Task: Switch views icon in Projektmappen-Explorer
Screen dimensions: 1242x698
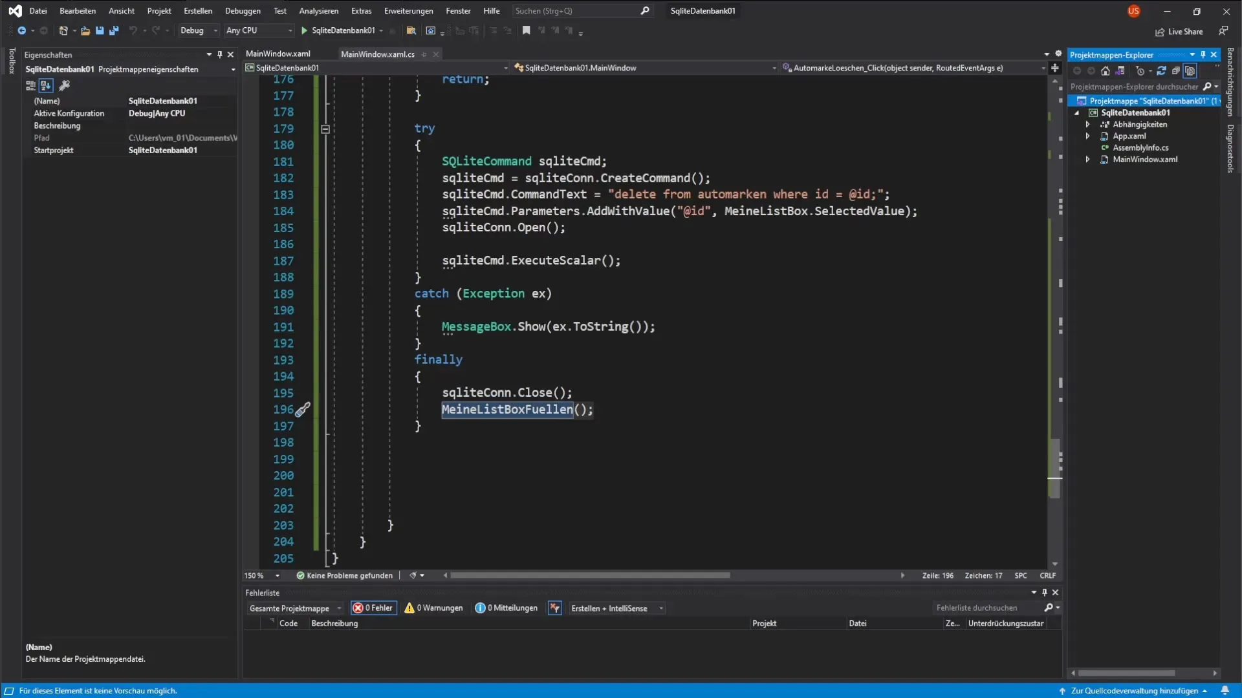Action: [1120, 71]
